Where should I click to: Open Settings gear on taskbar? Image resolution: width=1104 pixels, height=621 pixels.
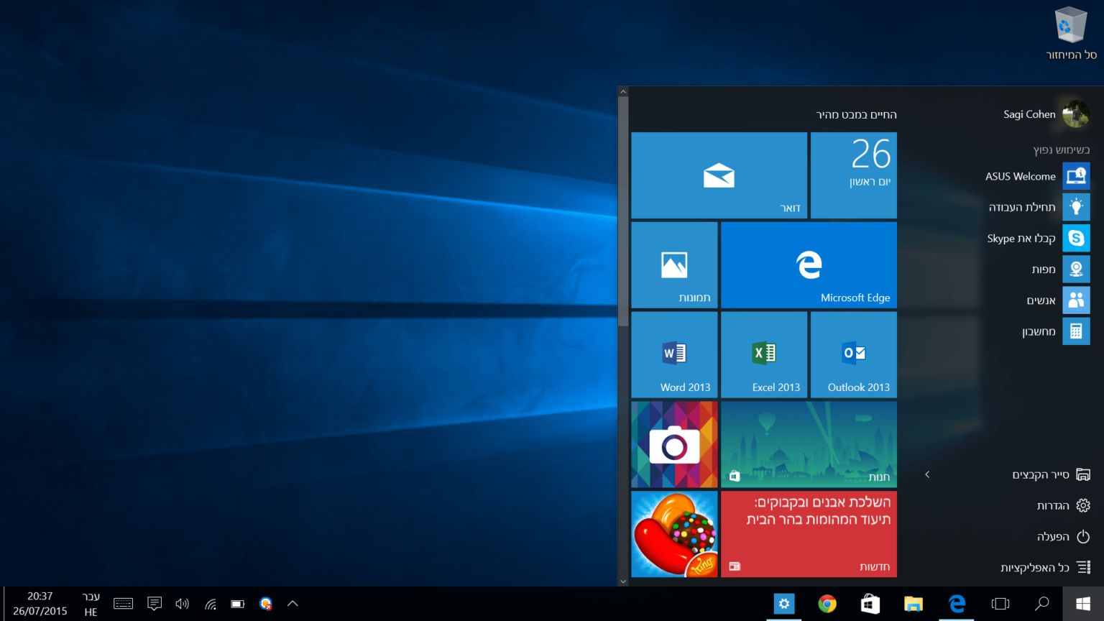(784, 604)
